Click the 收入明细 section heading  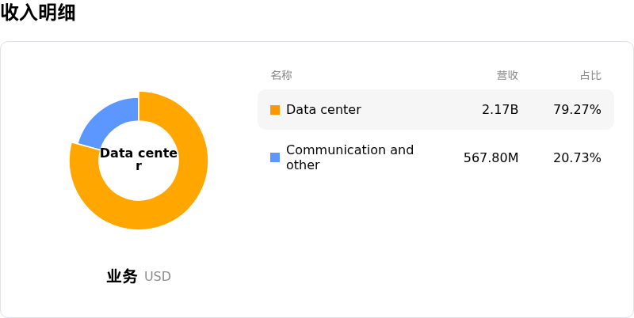(38, 12)
